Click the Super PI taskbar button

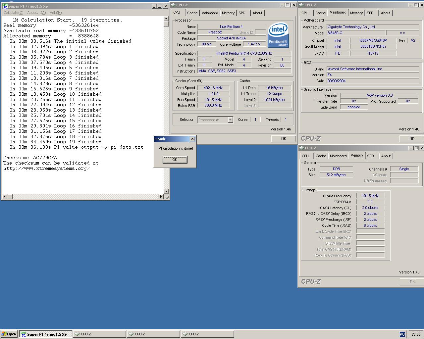46,334
